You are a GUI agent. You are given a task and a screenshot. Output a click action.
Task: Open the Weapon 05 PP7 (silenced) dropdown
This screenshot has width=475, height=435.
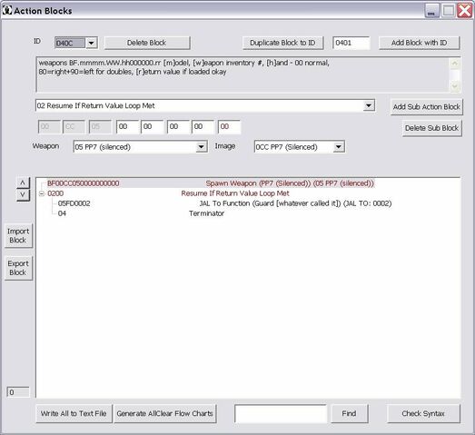(201, 147)
